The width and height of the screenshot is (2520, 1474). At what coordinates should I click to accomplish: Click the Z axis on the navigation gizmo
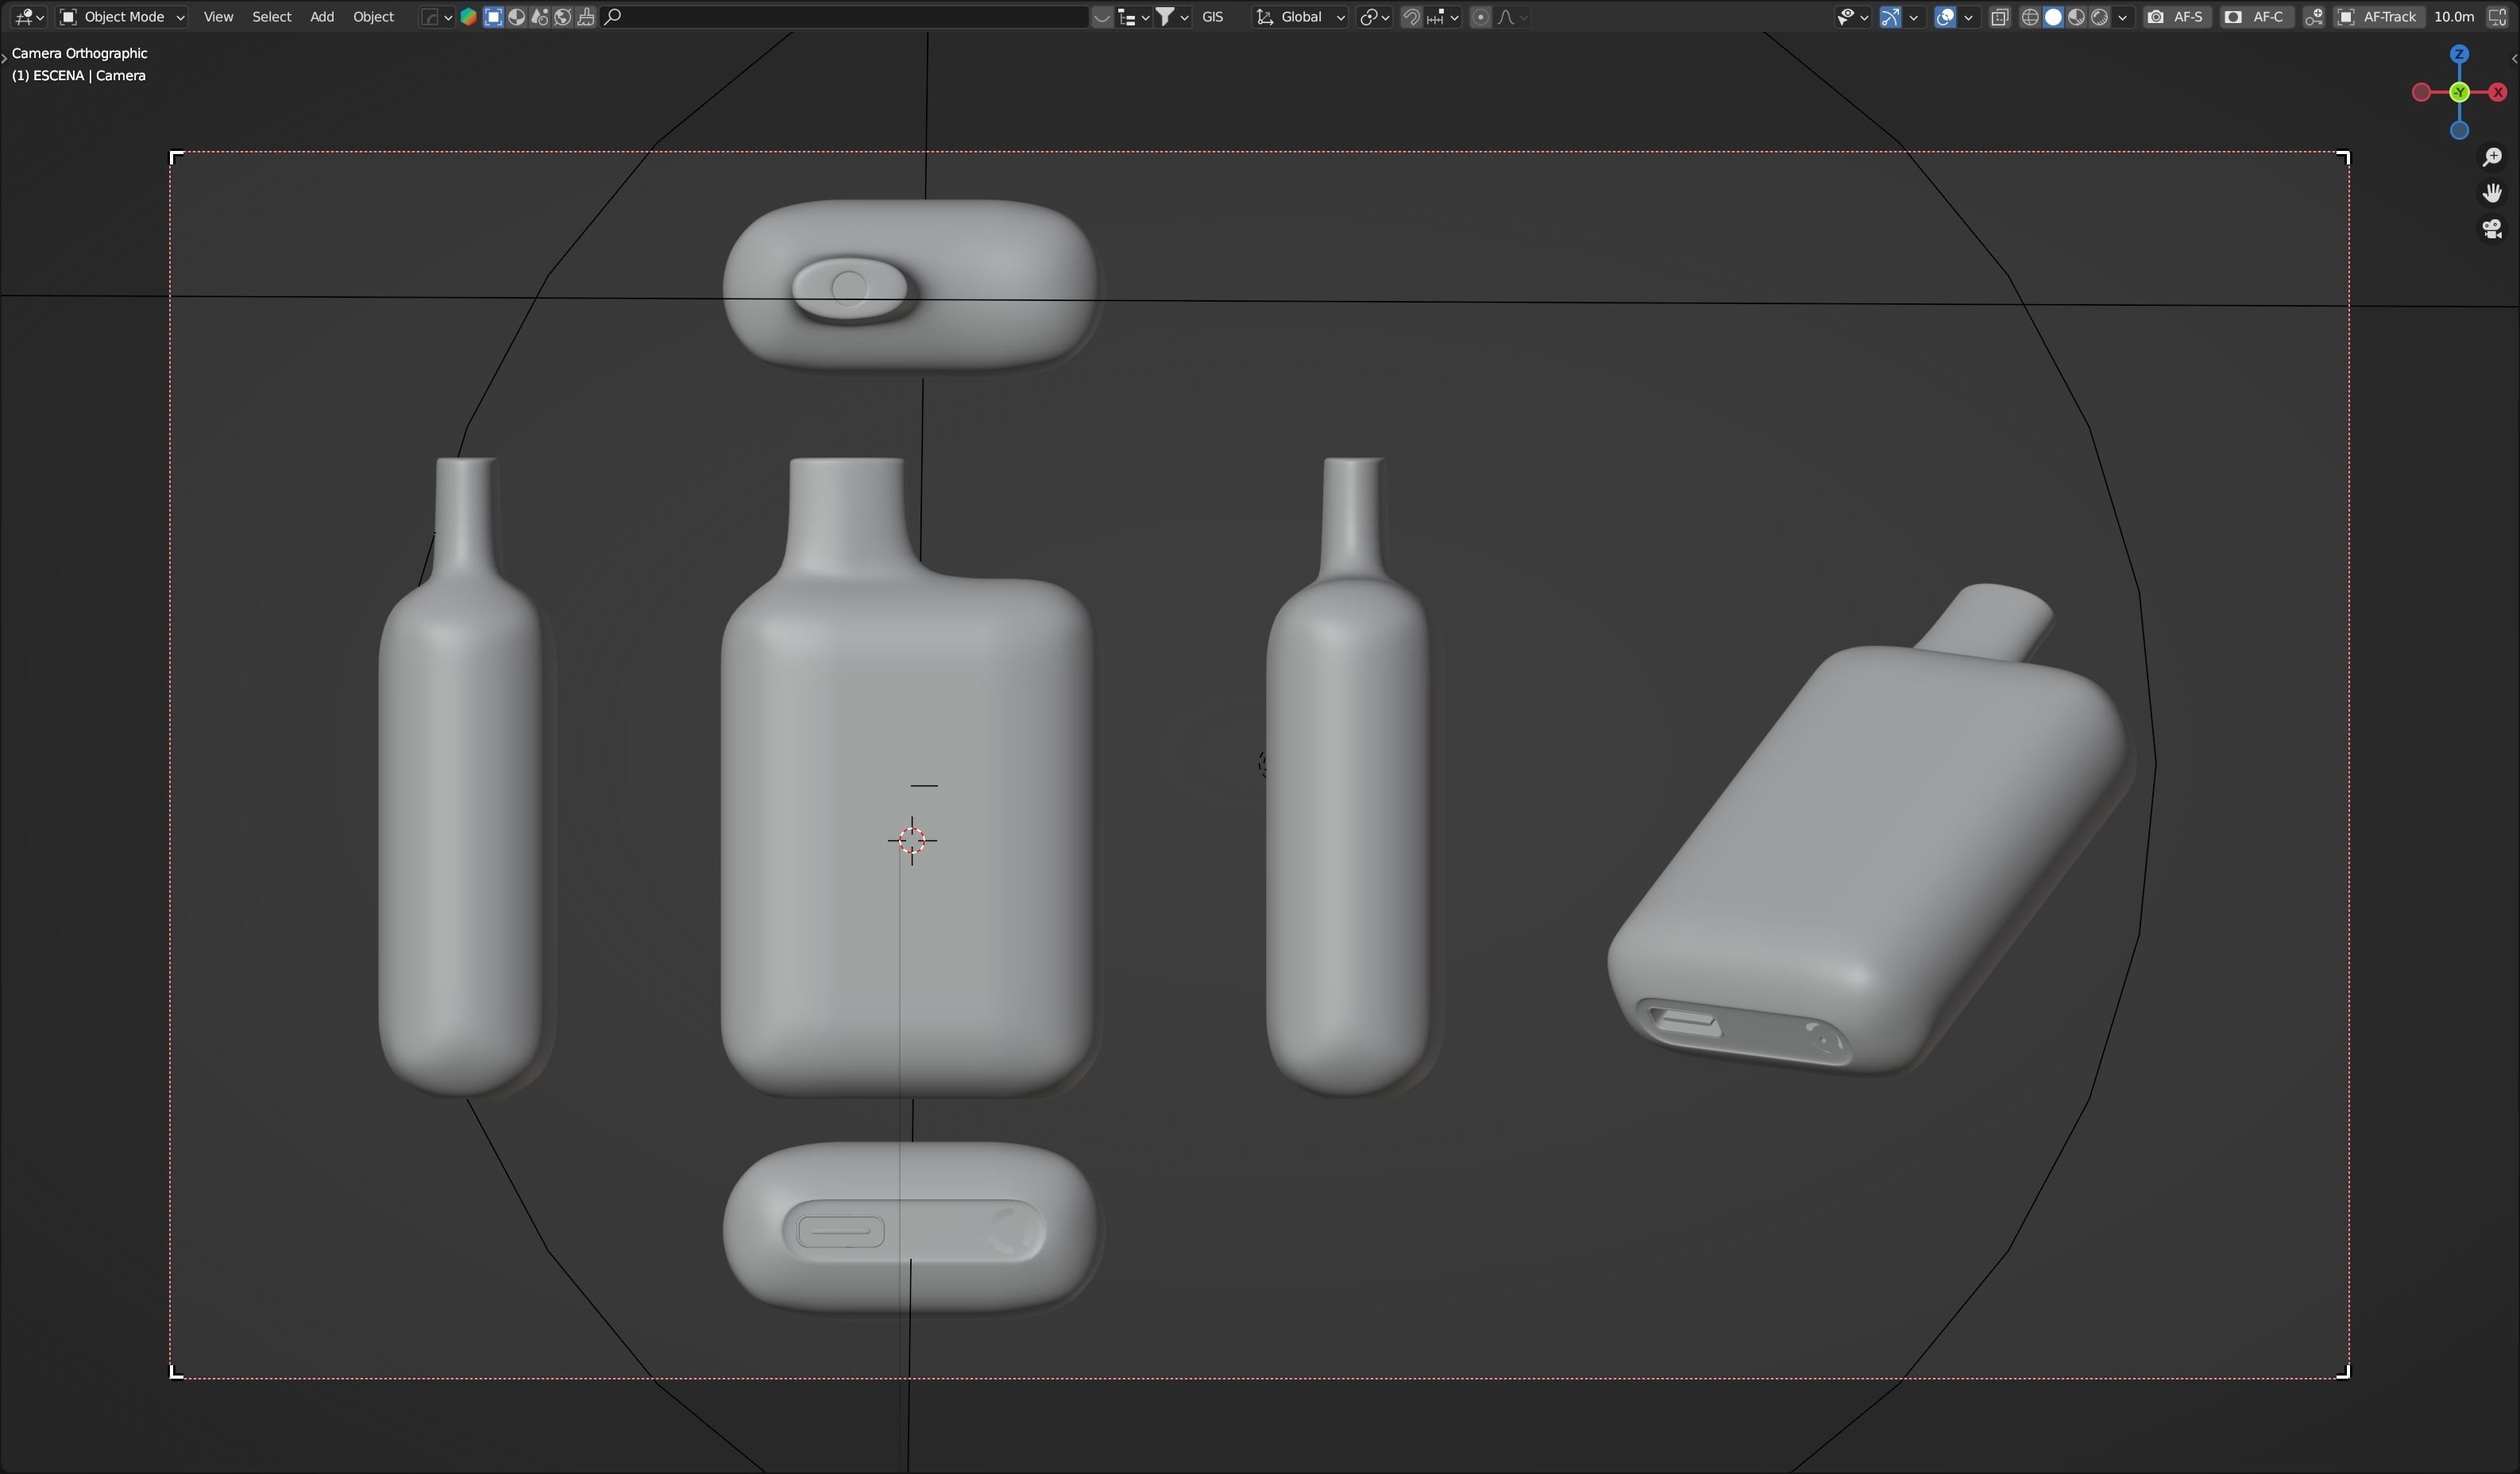[x=2458, y=55]
